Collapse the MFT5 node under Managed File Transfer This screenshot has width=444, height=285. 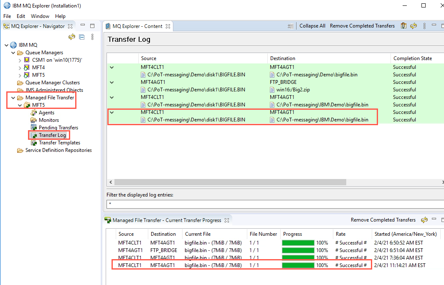(x=20, y=105)
